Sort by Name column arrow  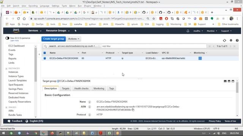click(78, 53)
